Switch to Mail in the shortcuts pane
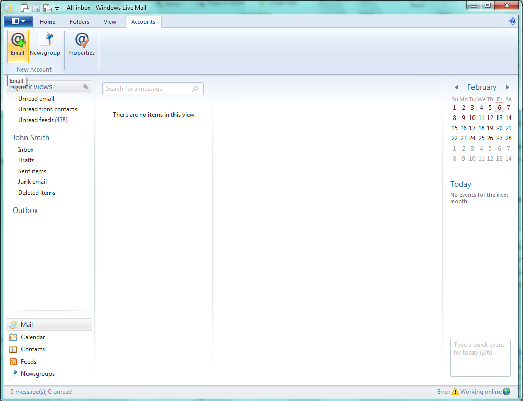 click(49, 324)
